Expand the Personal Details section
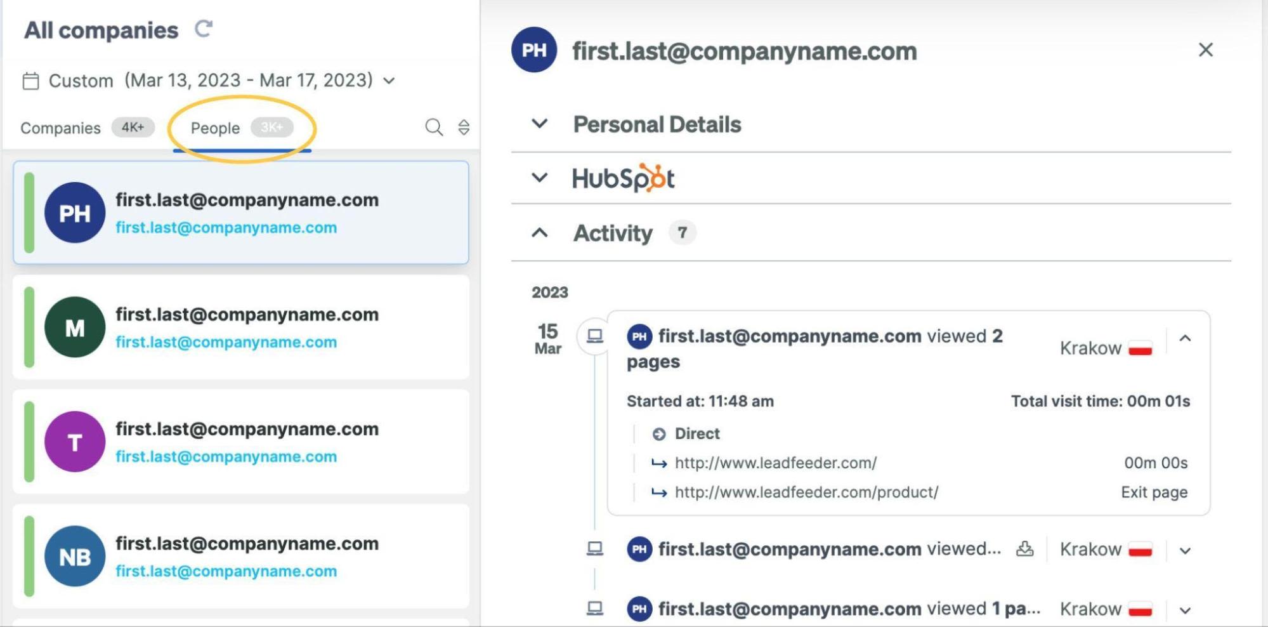 tap(540, 124)
